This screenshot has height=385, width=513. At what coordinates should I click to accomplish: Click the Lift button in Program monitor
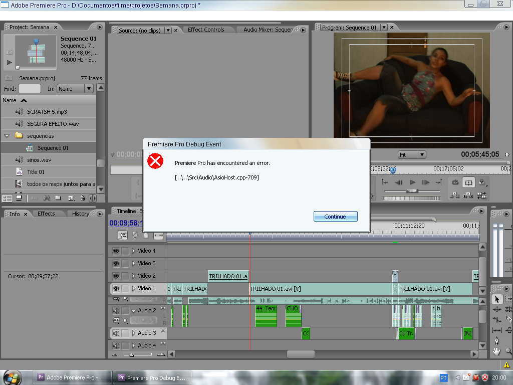pyautogui.click(x=455, y=196)
